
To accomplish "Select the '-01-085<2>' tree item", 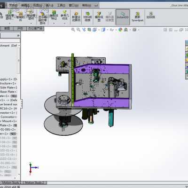I will point(8,129).
